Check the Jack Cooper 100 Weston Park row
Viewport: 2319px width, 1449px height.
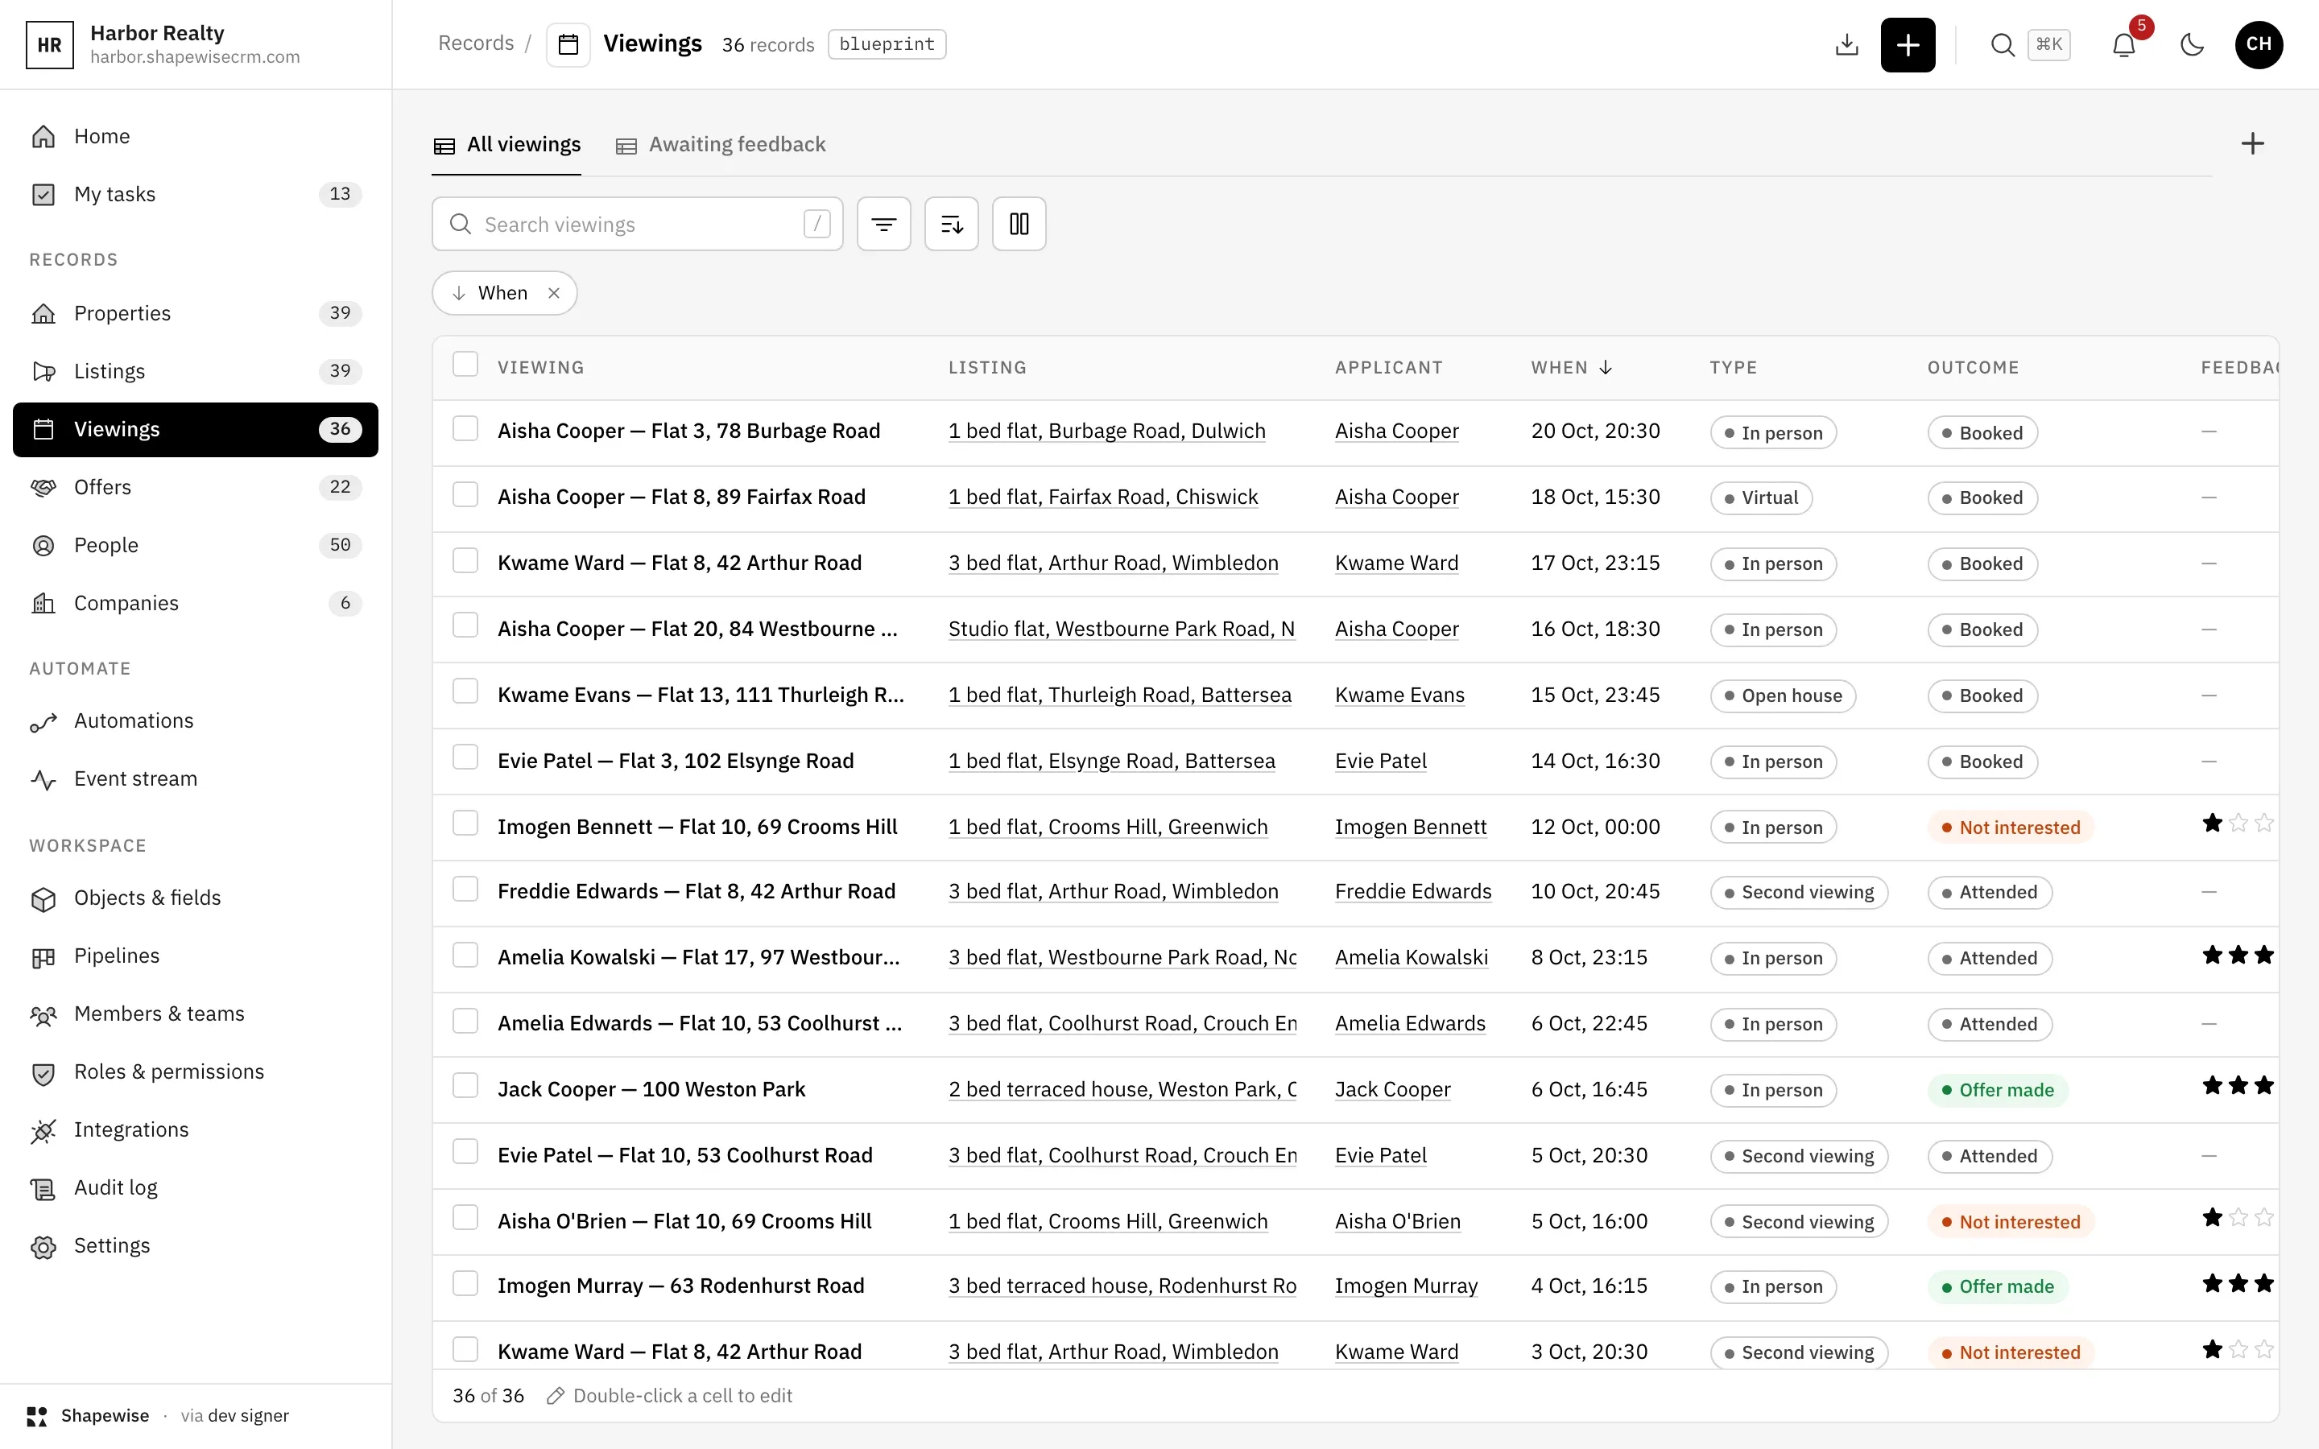(x=465, y=1087)
